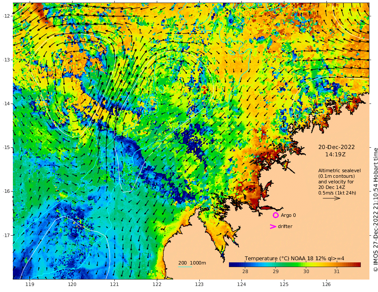Click the latitude axis label -14
The image size is (378, 292).
(x=6, y=103)
